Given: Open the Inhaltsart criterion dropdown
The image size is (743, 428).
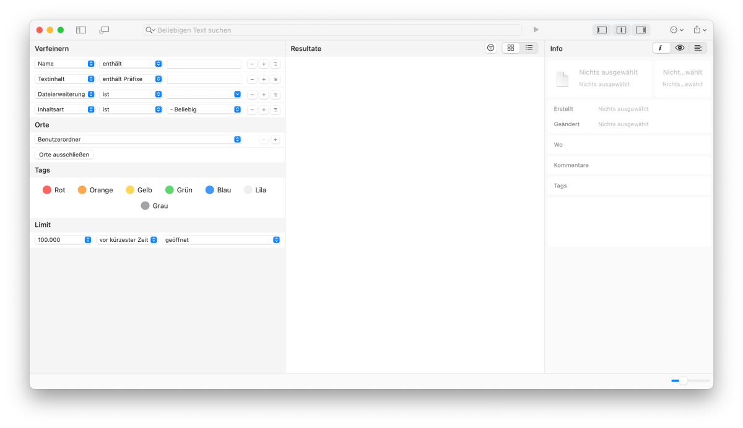Looking at the screenshot, I should [x=65, y=109].
